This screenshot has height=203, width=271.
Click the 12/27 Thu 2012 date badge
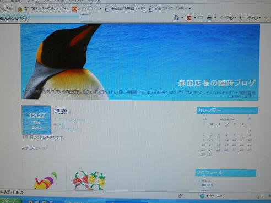pyautogui.click(x=36, y=120)
